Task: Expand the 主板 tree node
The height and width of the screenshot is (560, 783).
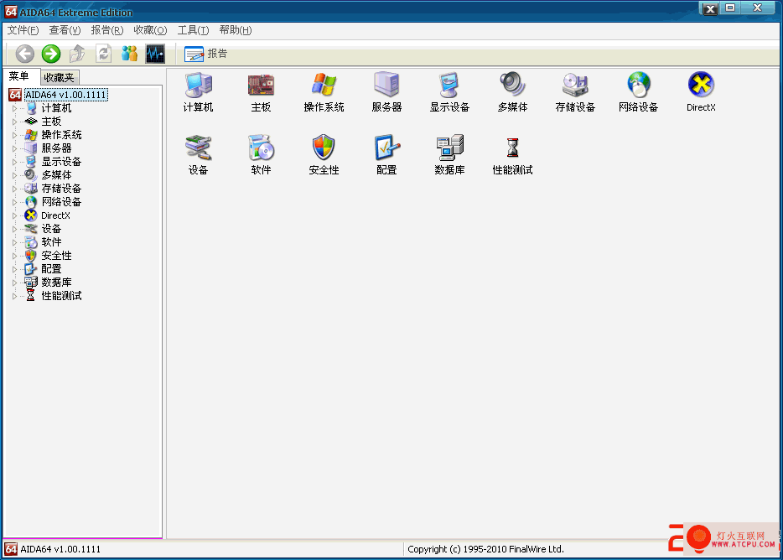Action: tap(14, 122)
